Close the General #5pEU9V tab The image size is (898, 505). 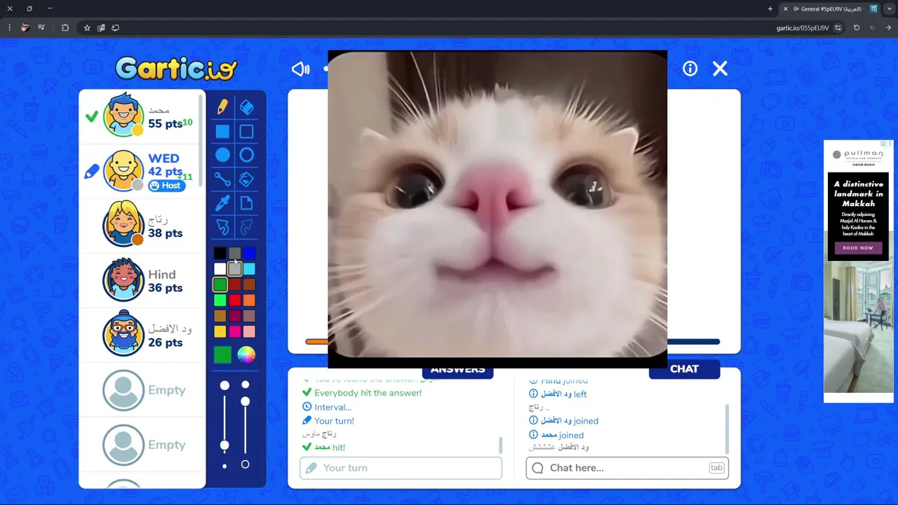[786, 9]
